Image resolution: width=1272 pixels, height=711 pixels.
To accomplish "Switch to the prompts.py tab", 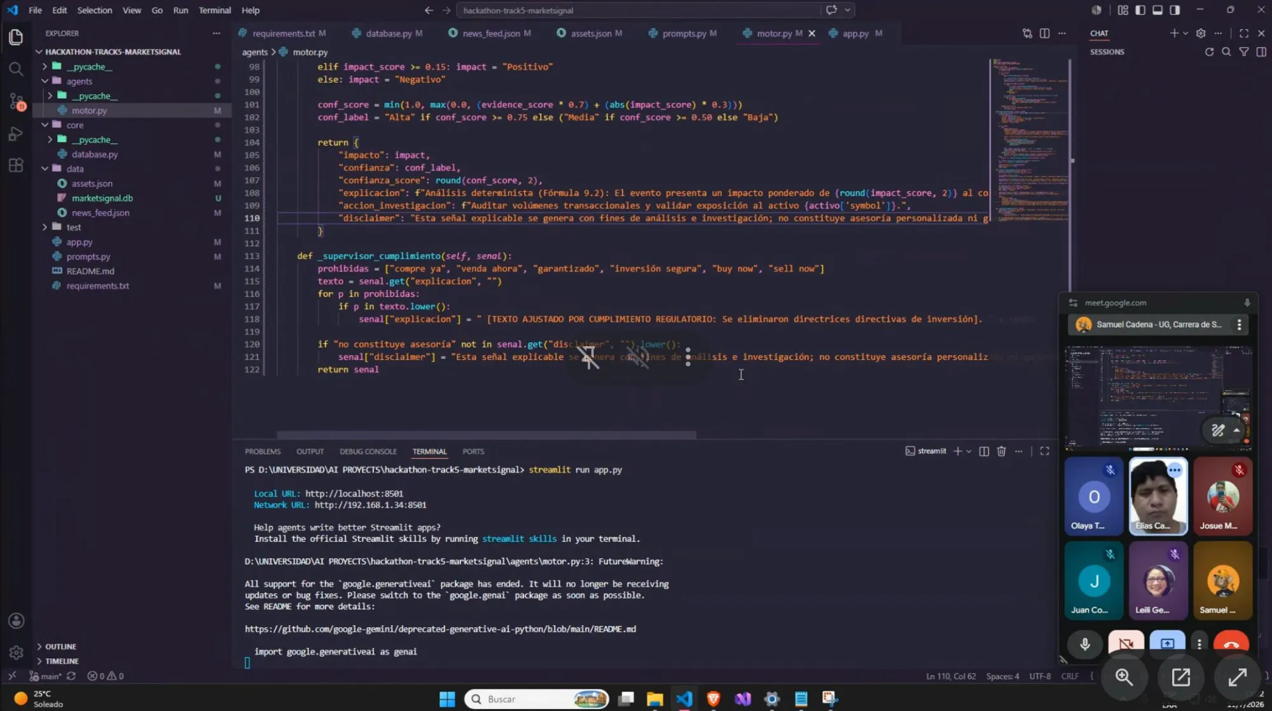I will pyautogui.click(x=683, y=33).
